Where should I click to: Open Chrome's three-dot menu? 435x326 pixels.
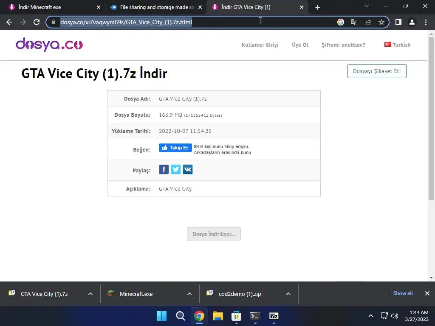tap(426, 22)
